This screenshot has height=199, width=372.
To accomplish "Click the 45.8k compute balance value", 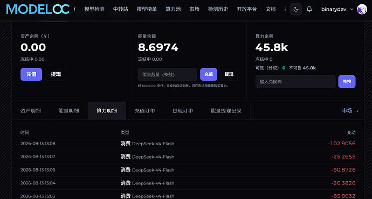I will tap(272, 47).
